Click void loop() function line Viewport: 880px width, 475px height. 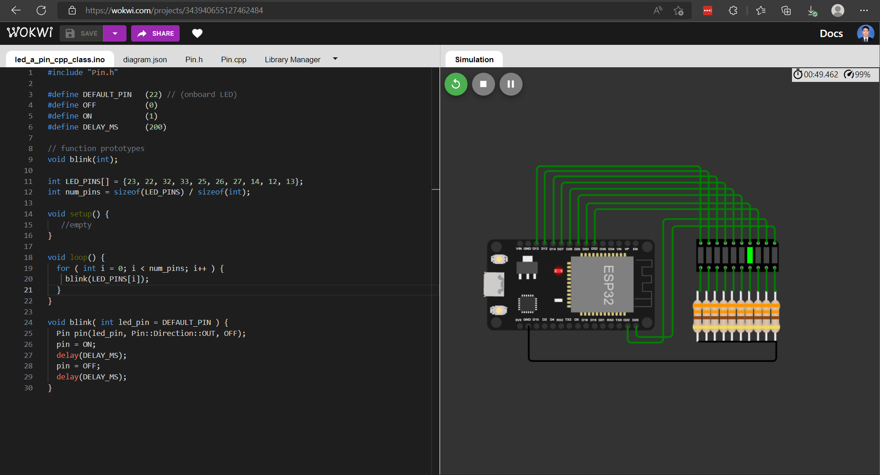(x=76, y=257)
